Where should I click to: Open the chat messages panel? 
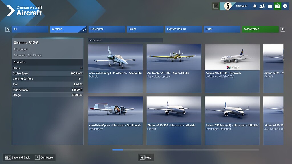270,6
